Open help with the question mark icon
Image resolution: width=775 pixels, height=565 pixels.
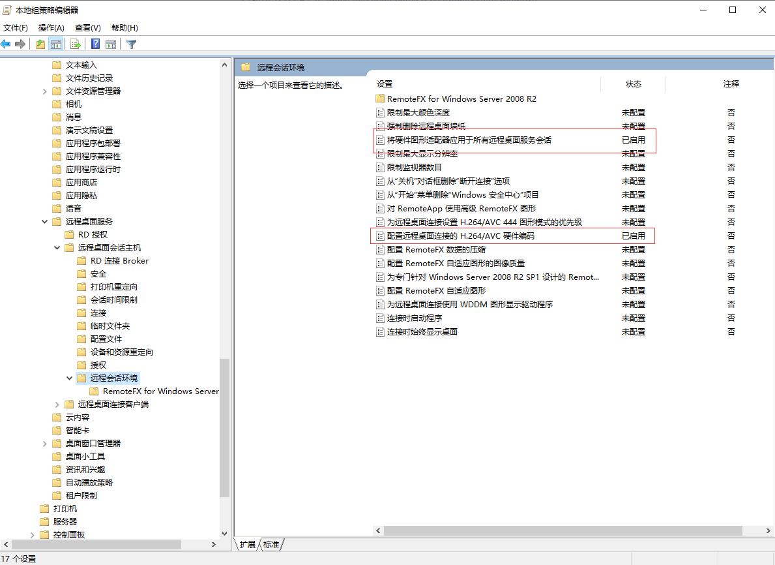[x=95, y=44]
